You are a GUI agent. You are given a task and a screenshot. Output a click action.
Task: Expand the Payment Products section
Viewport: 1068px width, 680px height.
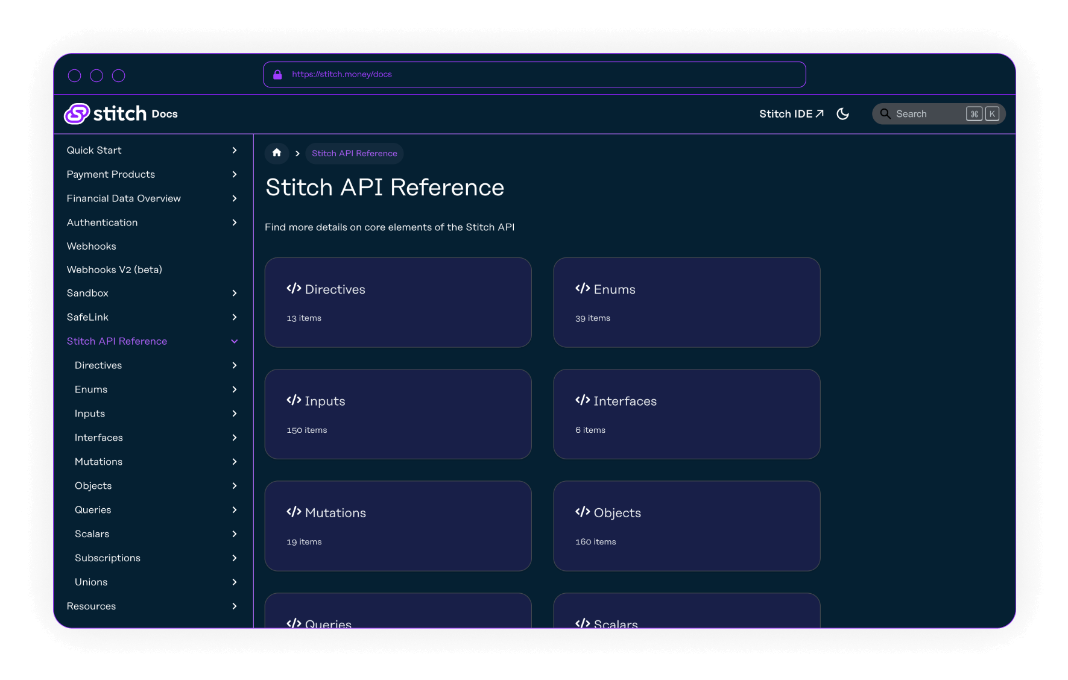click(x=235, y=174)
